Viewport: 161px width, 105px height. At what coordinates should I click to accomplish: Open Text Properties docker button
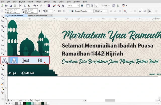coord(140,11)
